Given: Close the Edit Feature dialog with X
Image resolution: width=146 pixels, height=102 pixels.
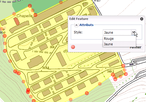Looking at the screenshot, I should tap(142, 19).
